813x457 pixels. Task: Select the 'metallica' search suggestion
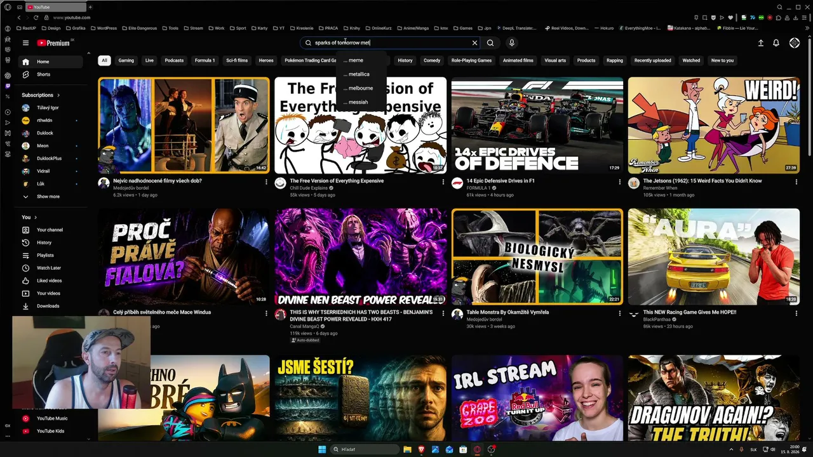(x=361, y=74)
